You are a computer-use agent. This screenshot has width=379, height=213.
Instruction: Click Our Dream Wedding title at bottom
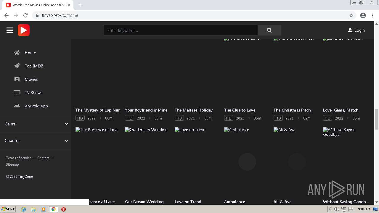coord(144,202)
